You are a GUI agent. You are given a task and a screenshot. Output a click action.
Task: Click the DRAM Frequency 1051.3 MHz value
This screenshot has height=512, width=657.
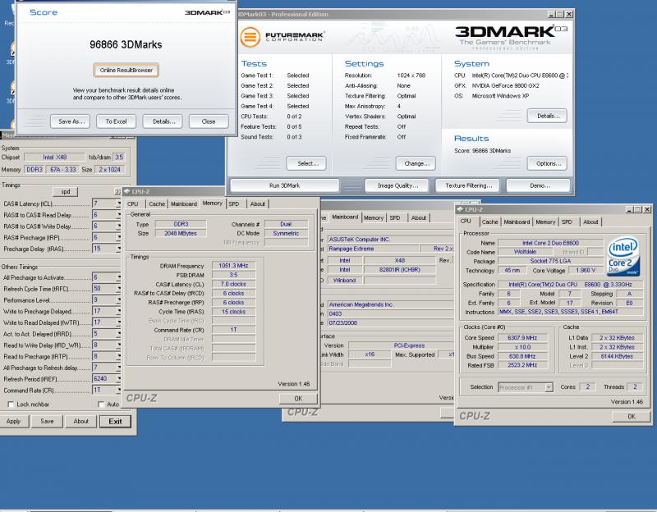pos(233,265)
